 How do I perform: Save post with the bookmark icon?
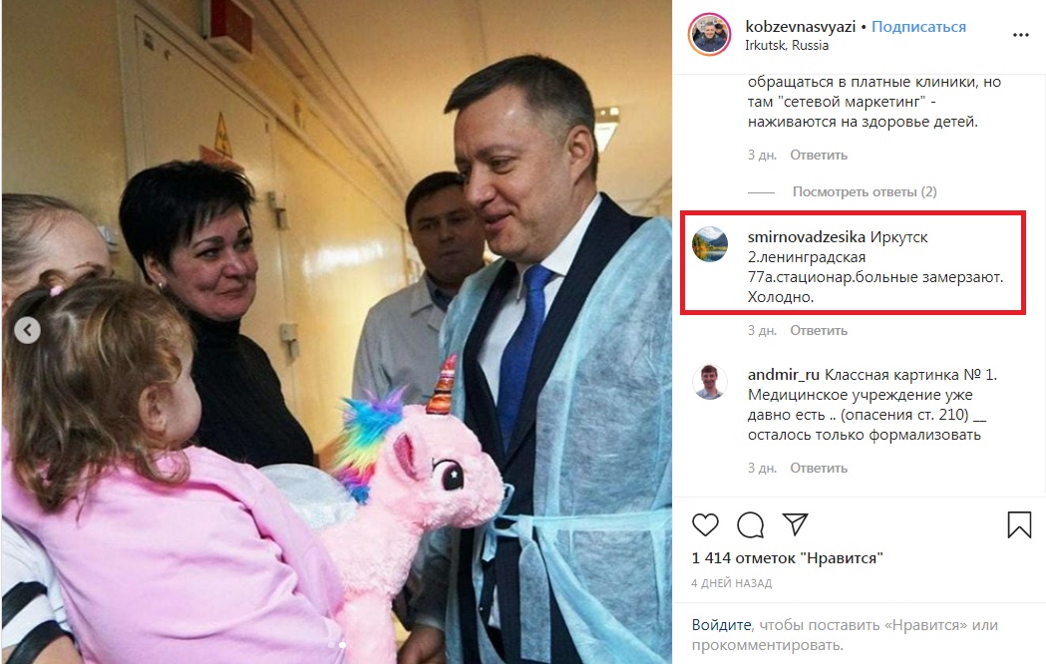(x=1019, y=525)
